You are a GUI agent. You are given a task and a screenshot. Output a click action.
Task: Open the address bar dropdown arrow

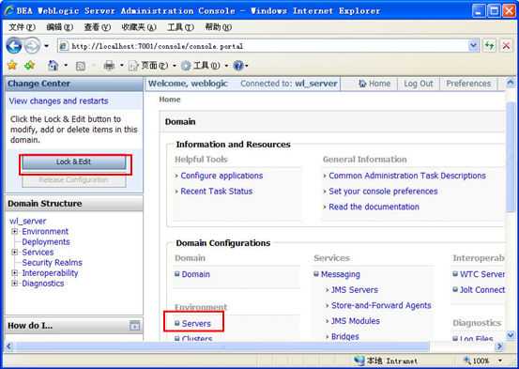tap(474, 46)
